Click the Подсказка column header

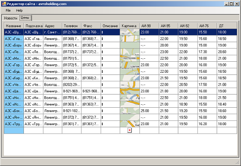coord(34,26)
